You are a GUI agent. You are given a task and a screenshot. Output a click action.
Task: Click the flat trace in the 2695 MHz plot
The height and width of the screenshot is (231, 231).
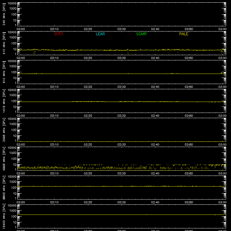122,141
